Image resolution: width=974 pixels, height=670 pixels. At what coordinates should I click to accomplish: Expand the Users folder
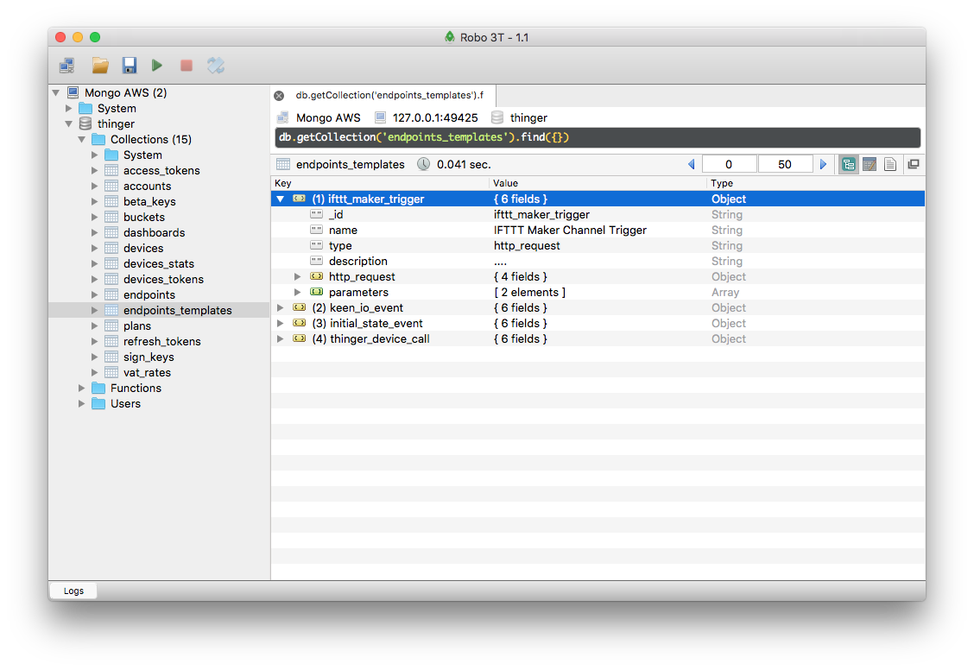coord(81,403)
